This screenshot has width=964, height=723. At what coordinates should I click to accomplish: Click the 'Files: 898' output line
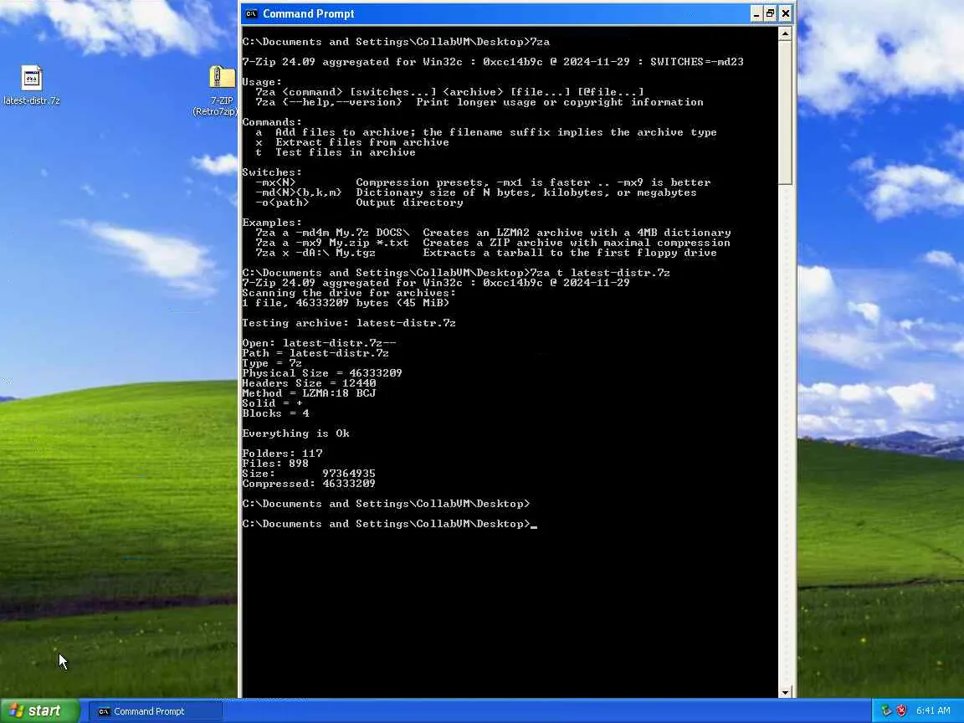275,464
